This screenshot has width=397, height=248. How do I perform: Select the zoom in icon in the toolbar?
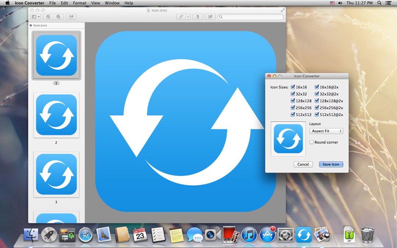(58, 17)
